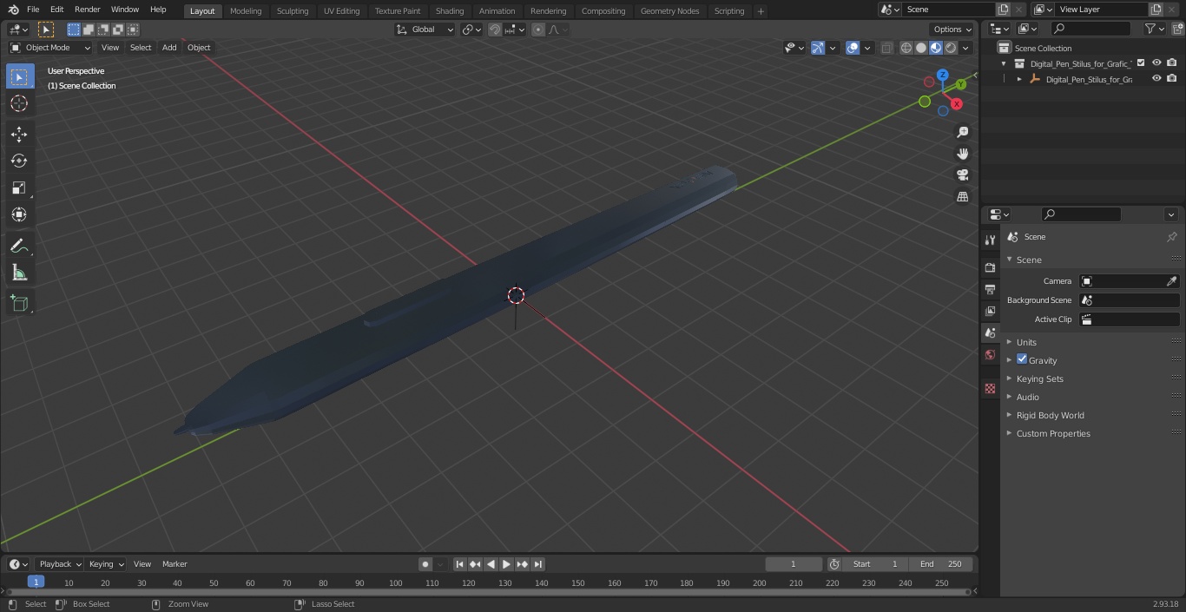Jump to the start frame

point(459,564)
